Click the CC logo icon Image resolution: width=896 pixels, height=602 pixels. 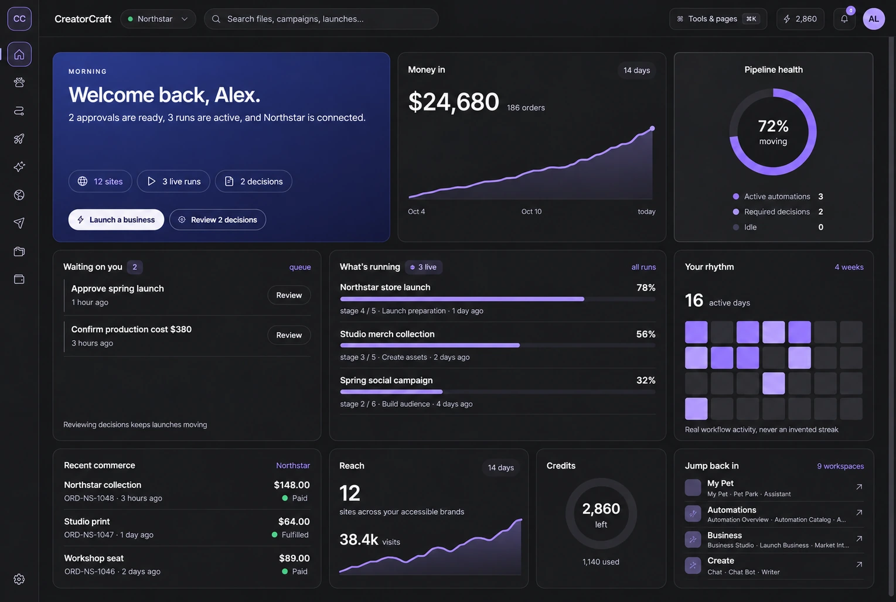click(x=19, y=19)
